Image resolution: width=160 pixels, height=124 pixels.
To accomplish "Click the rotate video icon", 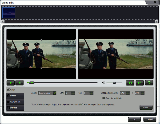I will (130, 83).
